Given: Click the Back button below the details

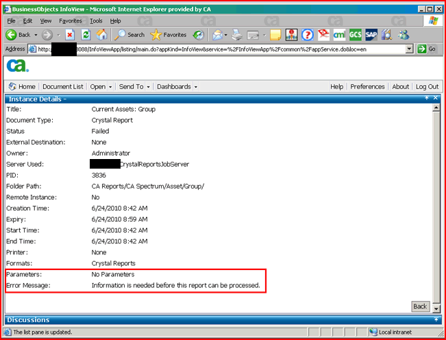Looking at the screenshot, I should click(x=420, y=306).
